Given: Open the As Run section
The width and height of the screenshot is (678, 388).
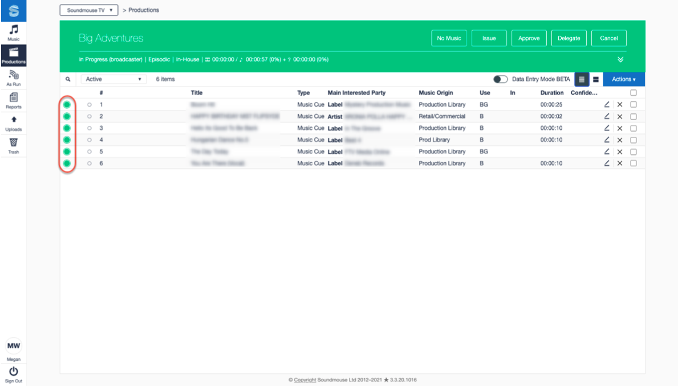Looking at the screenshot, I should coord(14,78).
